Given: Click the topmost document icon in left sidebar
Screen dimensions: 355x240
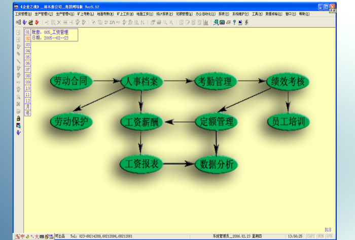Looking at the screenshot, I should click(x=18, y=32).
